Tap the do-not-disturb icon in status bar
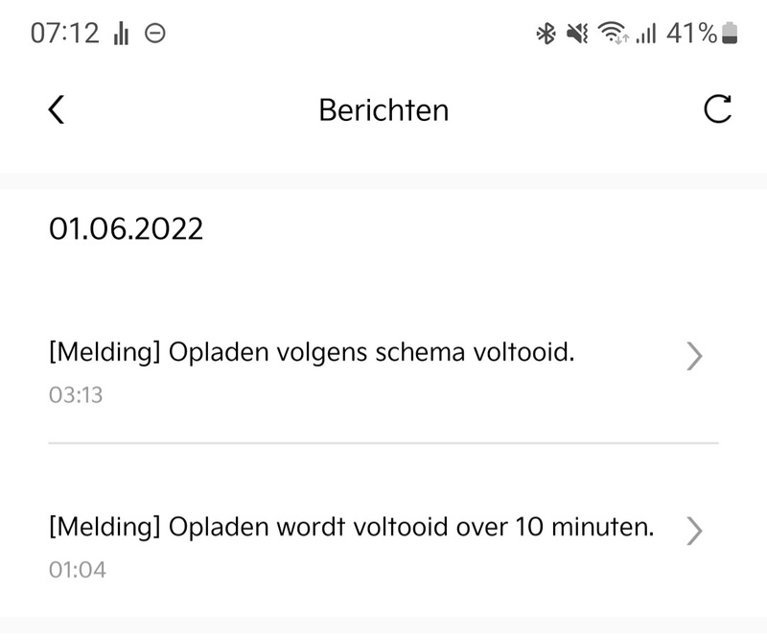The width and height of the screenshot is (767, 640). point(154,34)
